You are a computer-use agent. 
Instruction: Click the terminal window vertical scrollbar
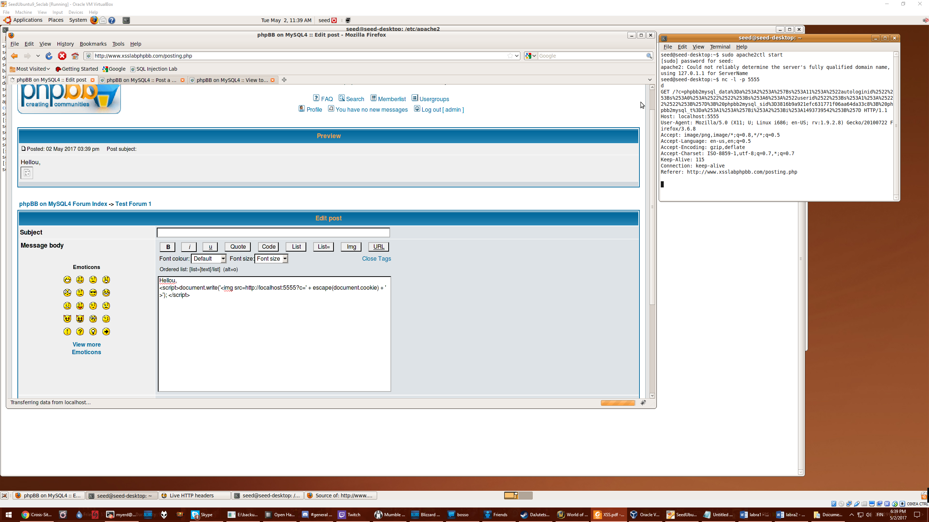[896, 126]
